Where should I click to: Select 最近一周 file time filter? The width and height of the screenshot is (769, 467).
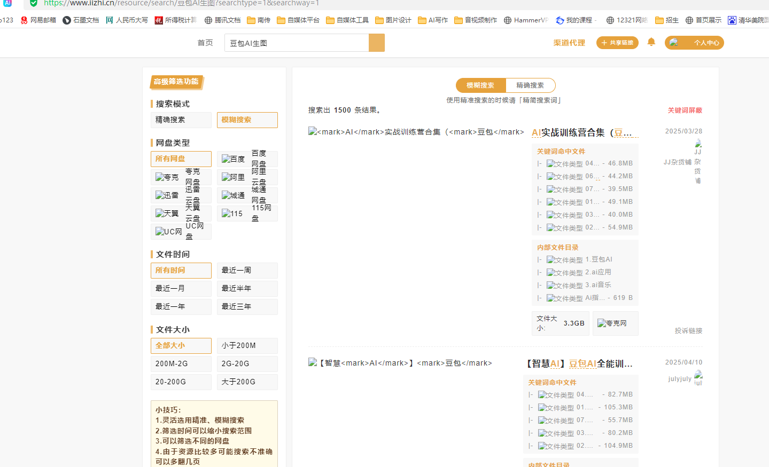(x=247, y=271)
